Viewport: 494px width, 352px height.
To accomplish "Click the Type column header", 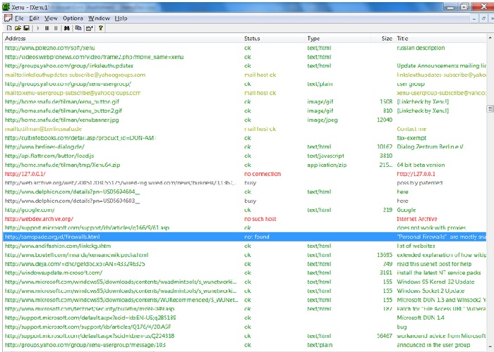I will tap(313, 38).
